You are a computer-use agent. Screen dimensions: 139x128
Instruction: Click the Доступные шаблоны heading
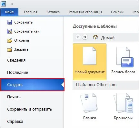[95, 26]
